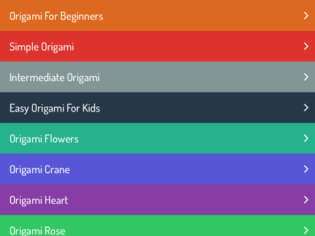Expand Origami Crane with its chevron
315x236 pixels.
pyautogui.click(x=306, y=169)
